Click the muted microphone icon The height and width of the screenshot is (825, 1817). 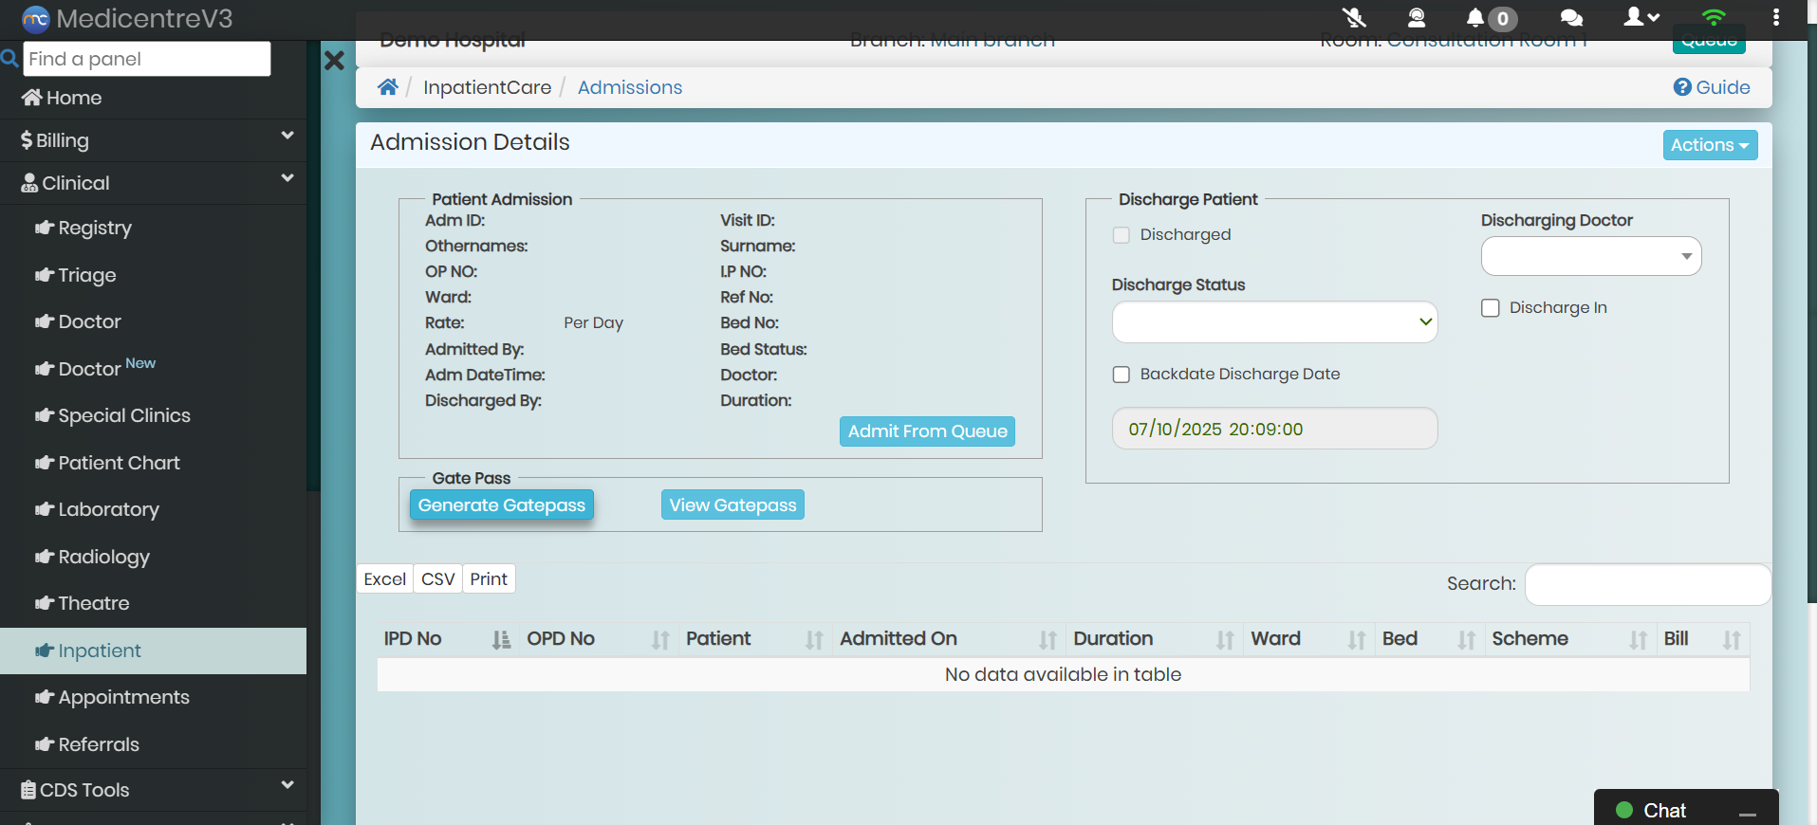pyautogui.click(x=1354, y=17)
